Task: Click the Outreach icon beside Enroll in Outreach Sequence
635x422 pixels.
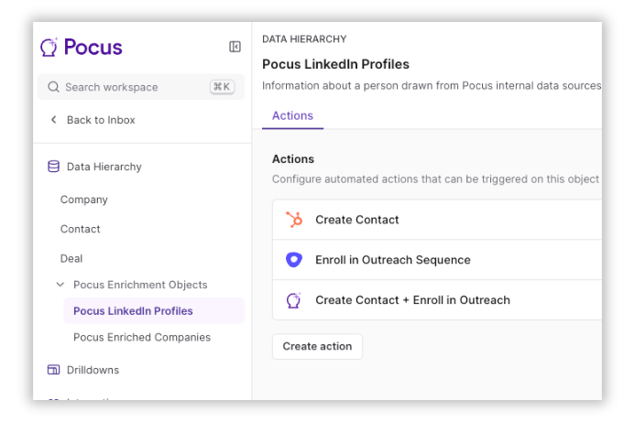Action: click(294, 260)
